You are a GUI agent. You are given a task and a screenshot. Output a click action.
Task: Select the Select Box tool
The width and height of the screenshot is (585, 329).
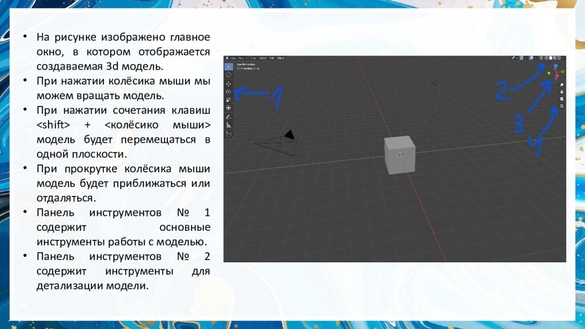pyautogui.click(x=229, y=66)
